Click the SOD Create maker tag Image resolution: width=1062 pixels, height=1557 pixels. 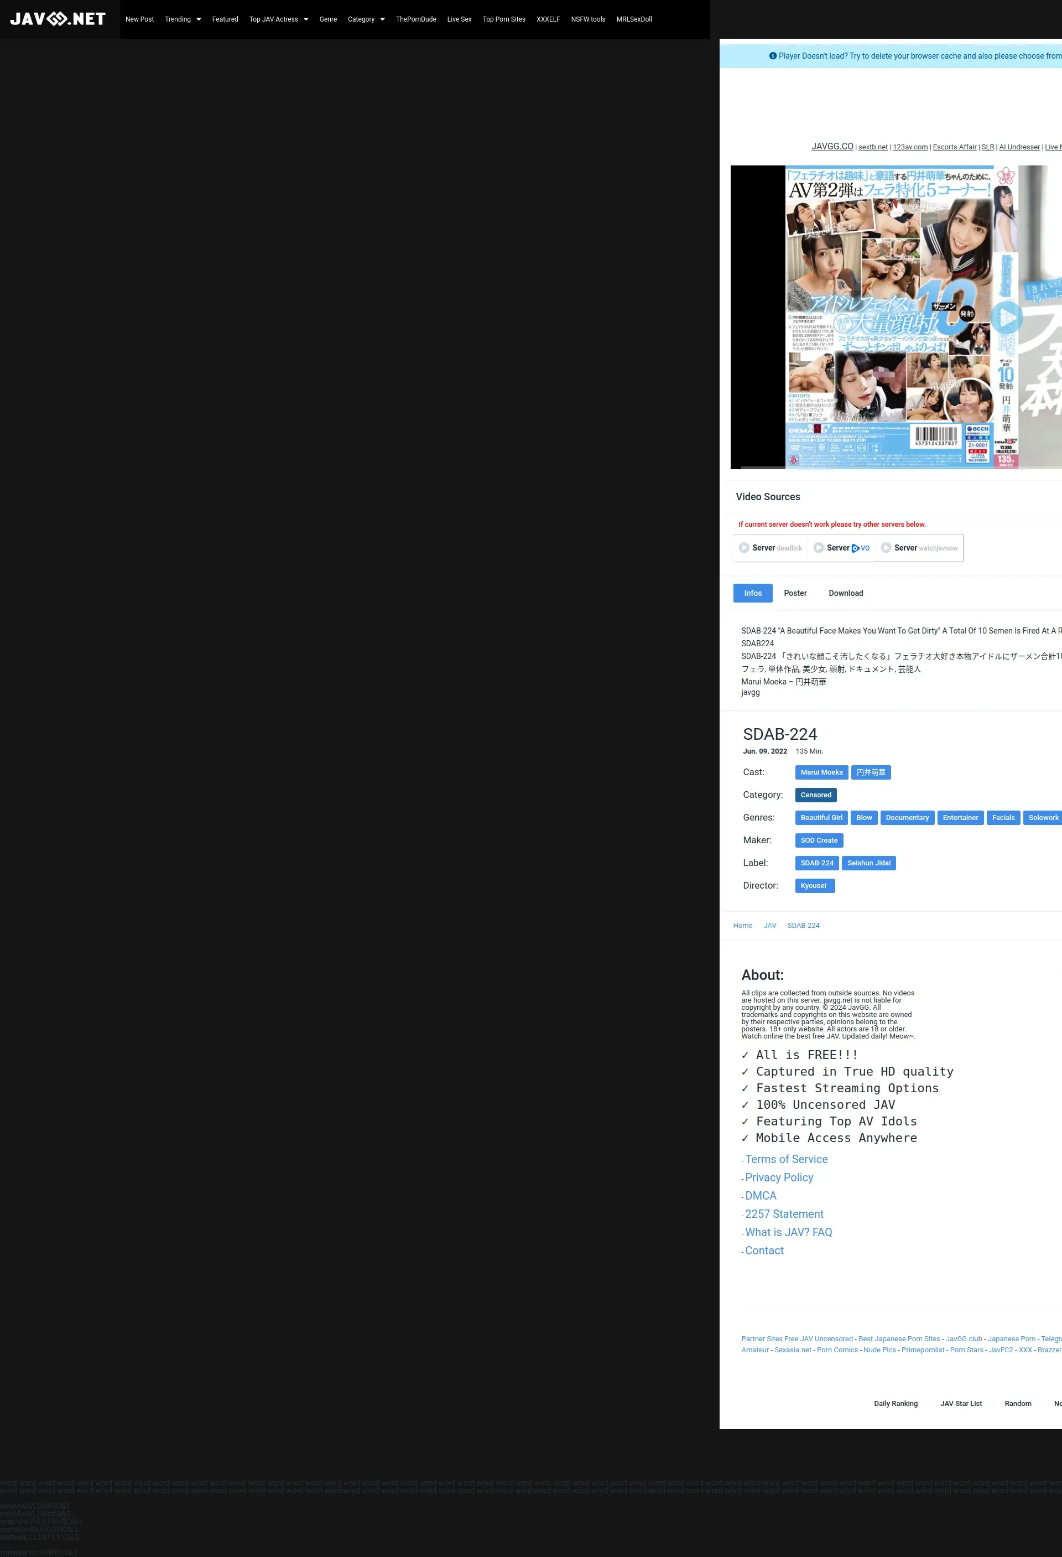pos(818,840)
